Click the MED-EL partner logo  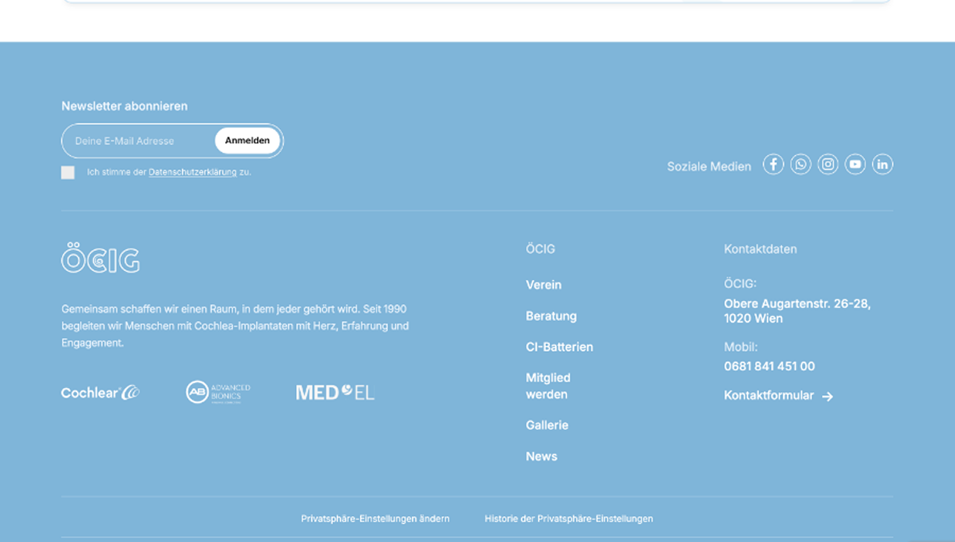click(x=335, y=392)
